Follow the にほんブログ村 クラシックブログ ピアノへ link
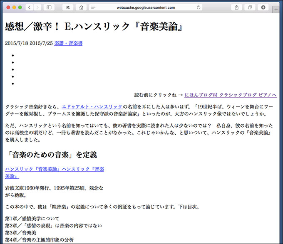 (x=231, y=95)
